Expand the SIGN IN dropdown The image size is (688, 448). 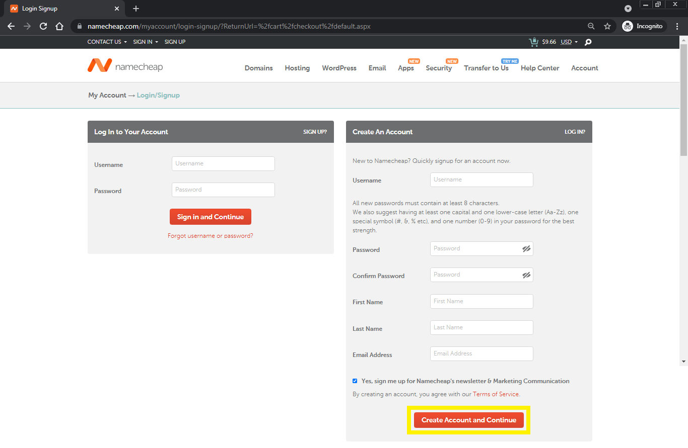pos(146,42)
